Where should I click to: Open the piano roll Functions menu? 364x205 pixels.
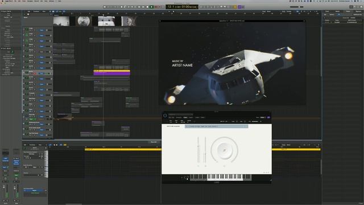32,145
